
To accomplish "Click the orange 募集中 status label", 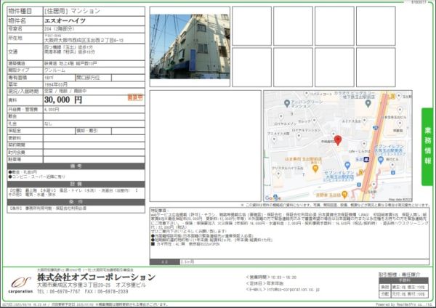I will [135, 97].
